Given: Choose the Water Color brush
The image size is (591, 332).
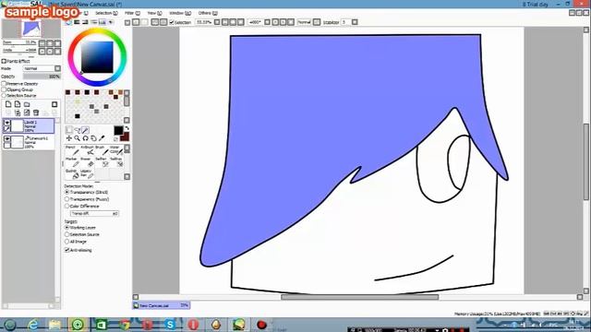Looking at the screenshot, I should (116, 149).
